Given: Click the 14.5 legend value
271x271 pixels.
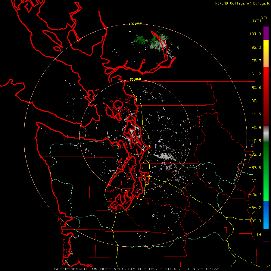Looking at the screenshot, I should (256, 114).
